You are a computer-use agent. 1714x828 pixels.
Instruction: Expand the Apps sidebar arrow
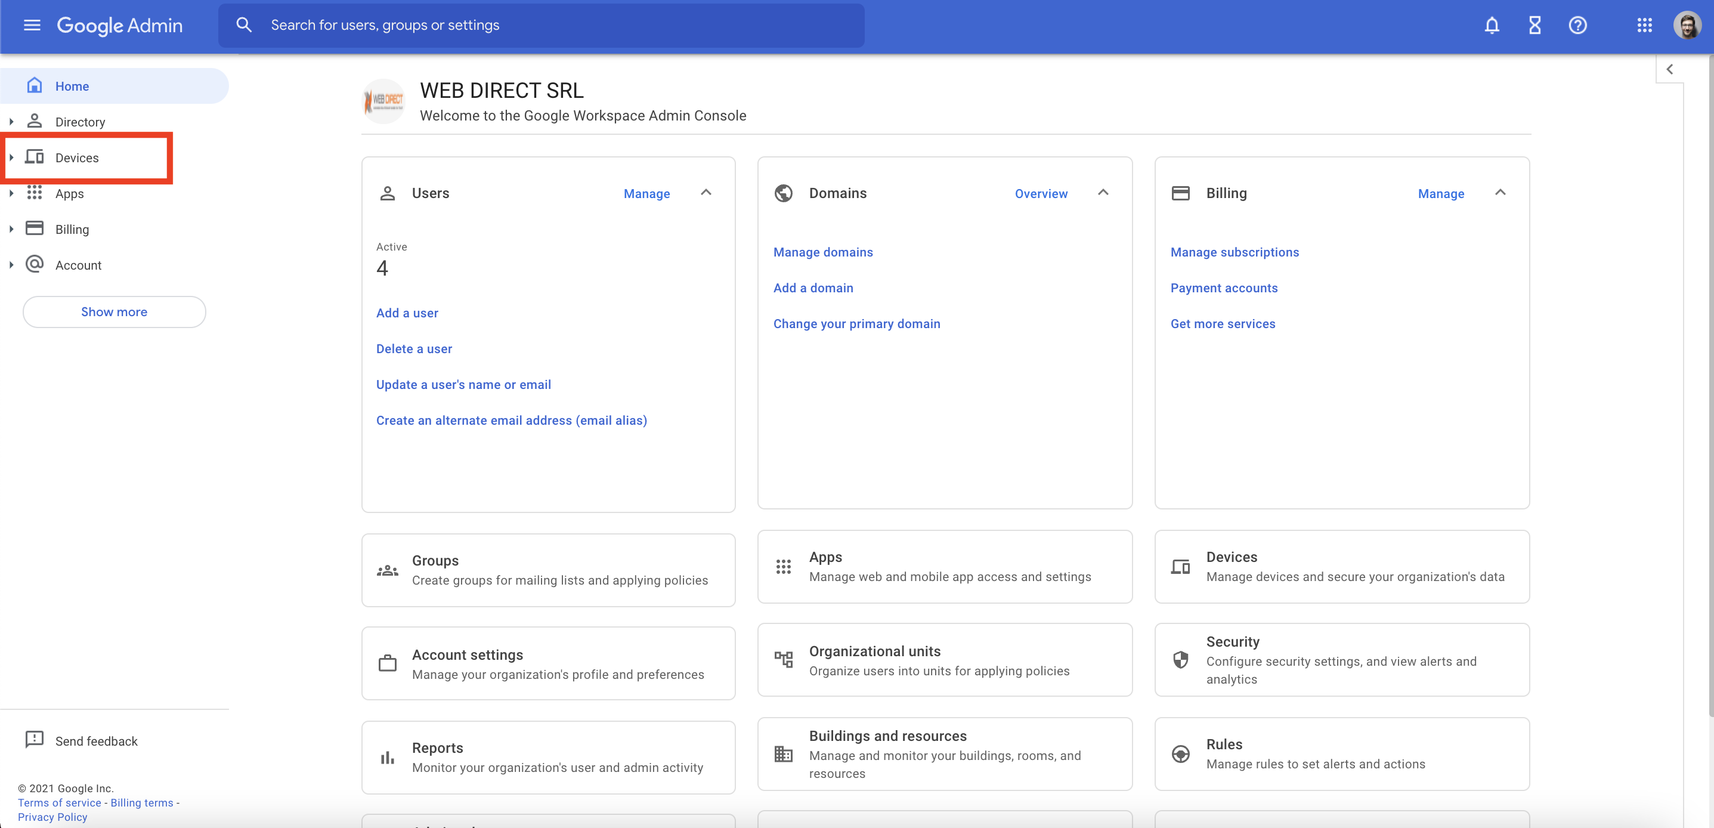click(11, 194)
